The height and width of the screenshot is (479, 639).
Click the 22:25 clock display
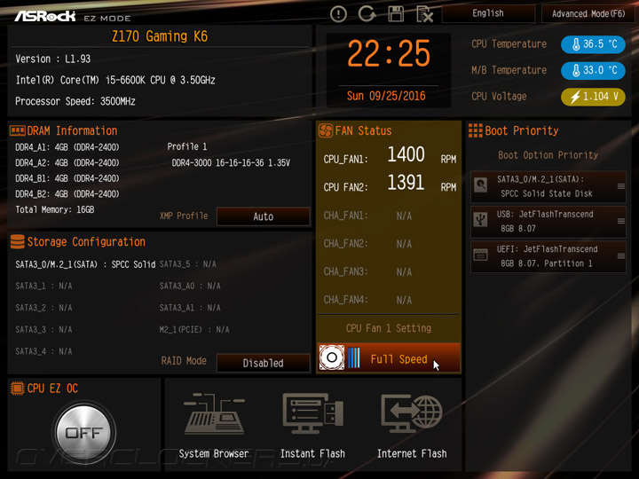click(389, 53)
